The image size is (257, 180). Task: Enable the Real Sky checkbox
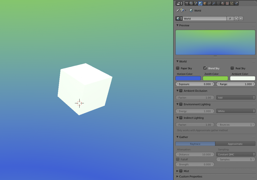(x=232, y=68)
